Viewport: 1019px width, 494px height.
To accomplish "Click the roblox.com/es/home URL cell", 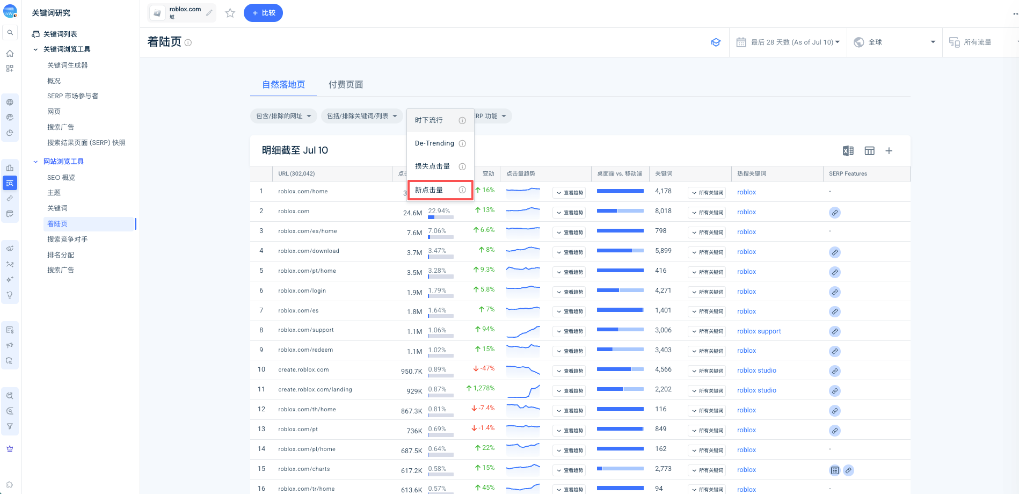I will (308, 231).
